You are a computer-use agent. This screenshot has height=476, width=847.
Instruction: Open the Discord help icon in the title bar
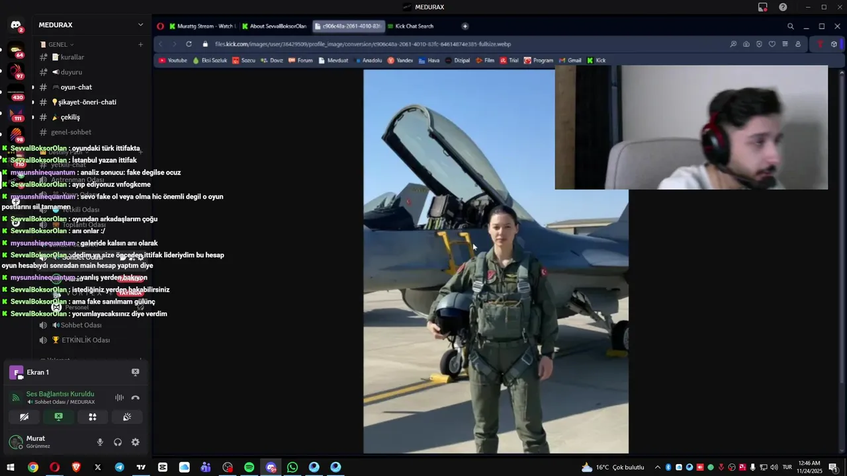point(783,7)
